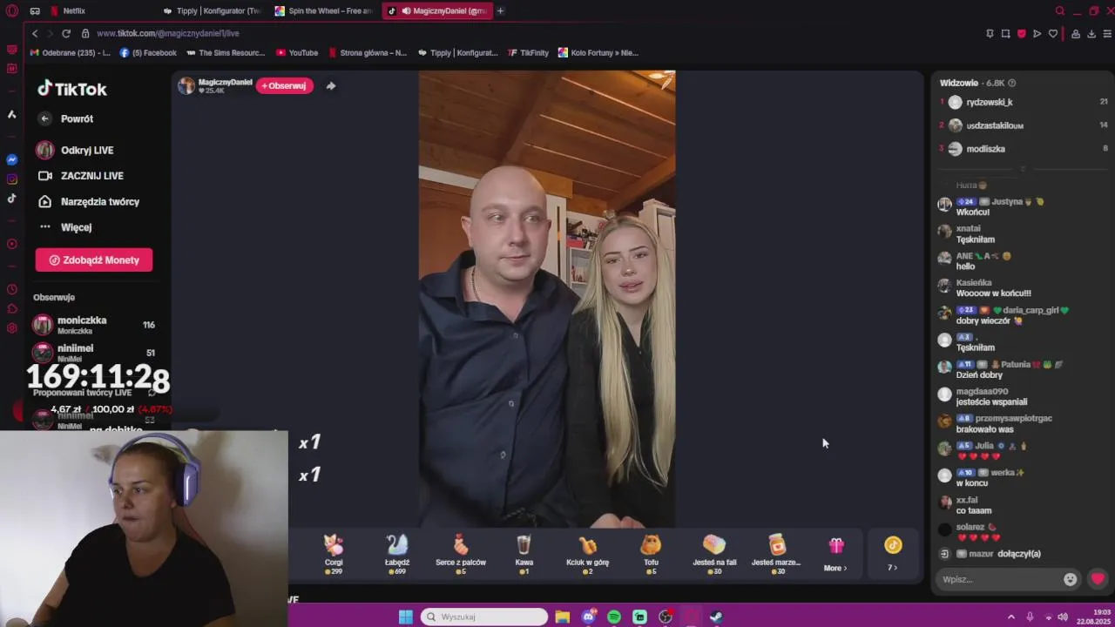Click the Obserwuj follow button

(x=284, y=85)
